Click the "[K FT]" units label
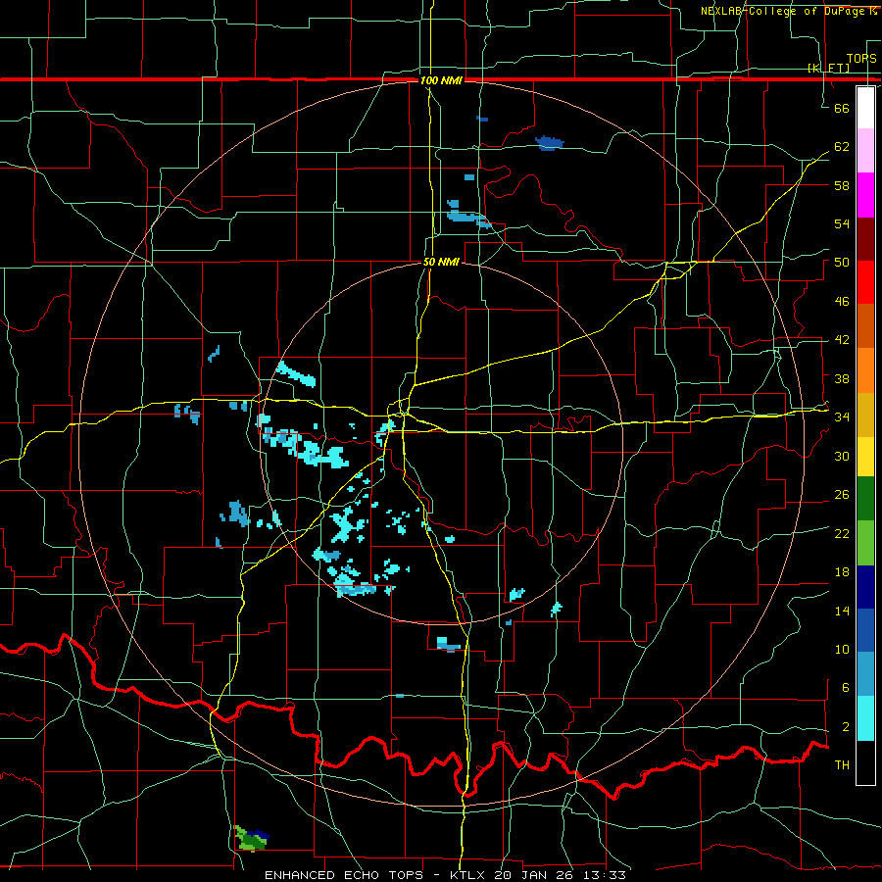This screenshot has width=882, height=882. (x=828, y=68)
